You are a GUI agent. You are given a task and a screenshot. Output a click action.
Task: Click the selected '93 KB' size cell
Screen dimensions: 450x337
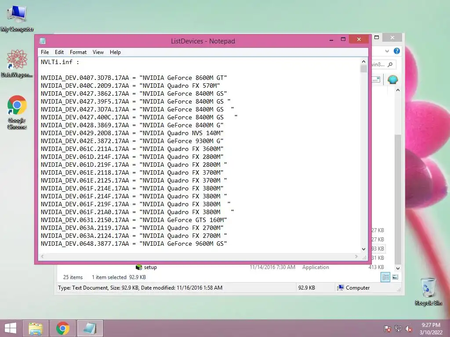[x=378, y=249]
